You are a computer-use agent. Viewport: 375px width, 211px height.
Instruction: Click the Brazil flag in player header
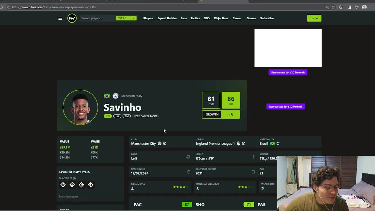tap(107, 96)
